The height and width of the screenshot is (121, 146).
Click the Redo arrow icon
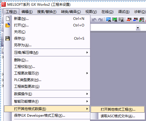pos(100,20)
